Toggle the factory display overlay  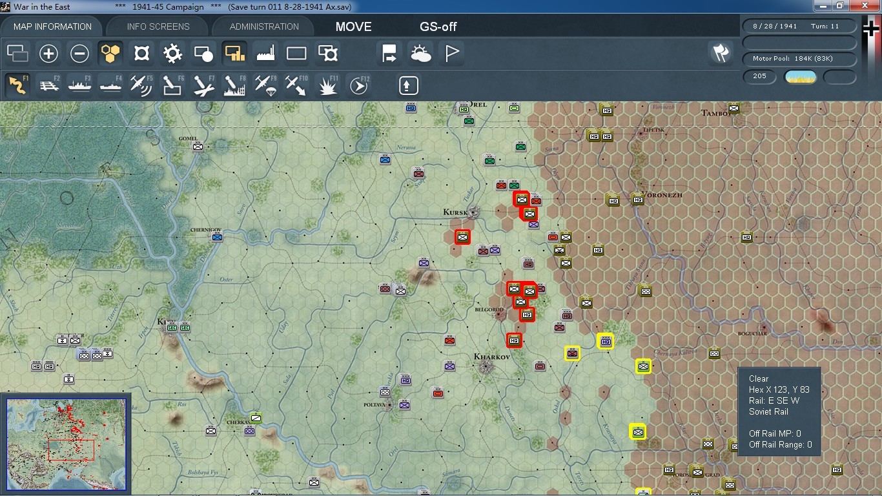coord(265,54)
